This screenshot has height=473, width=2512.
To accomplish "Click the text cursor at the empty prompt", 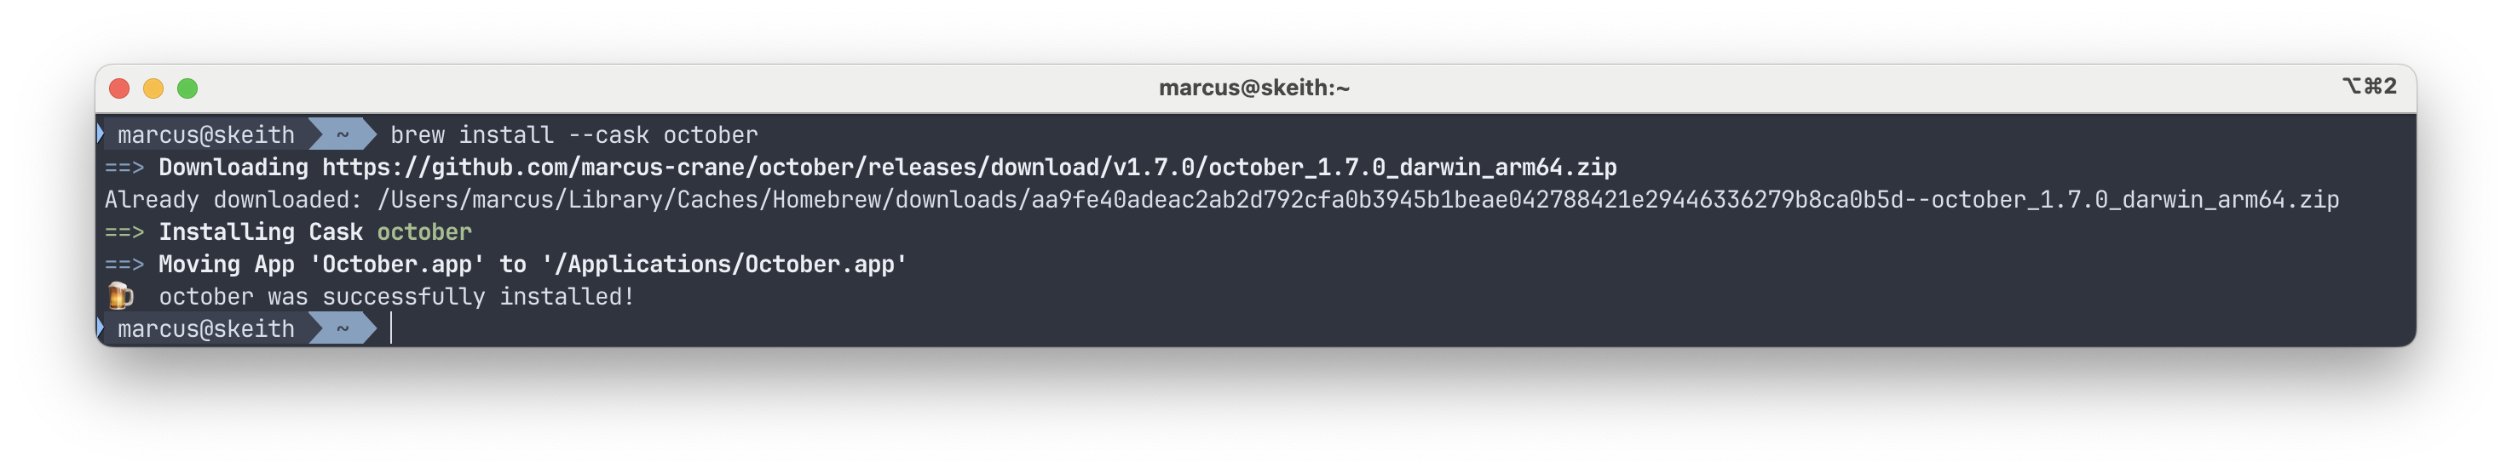I will coord(391,329).
